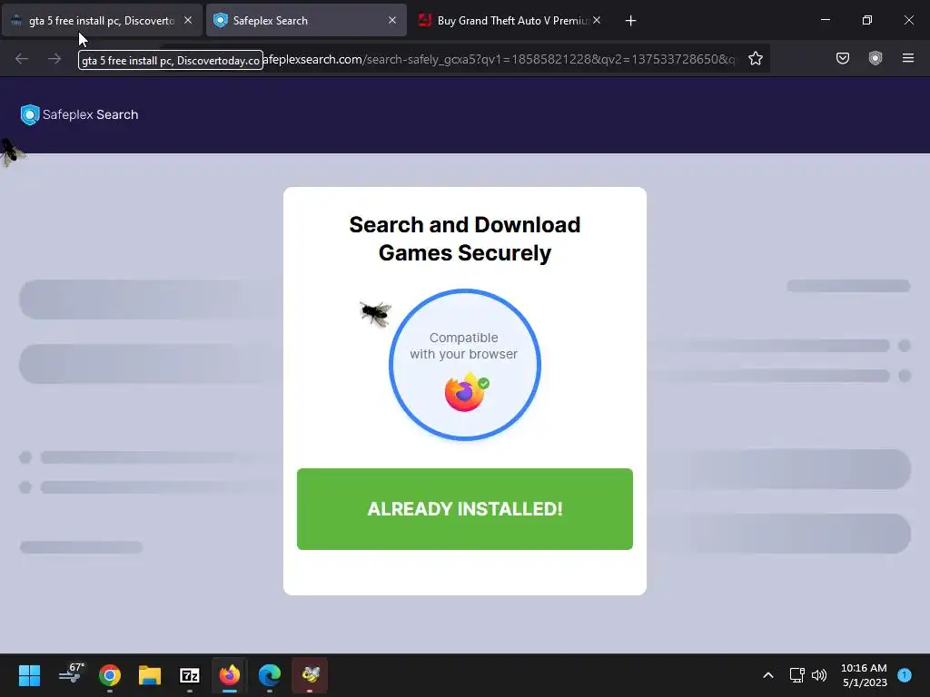Launch Microsoft Edge from the taskbar
Screen dimensions: 930x697
coord(269,675)
